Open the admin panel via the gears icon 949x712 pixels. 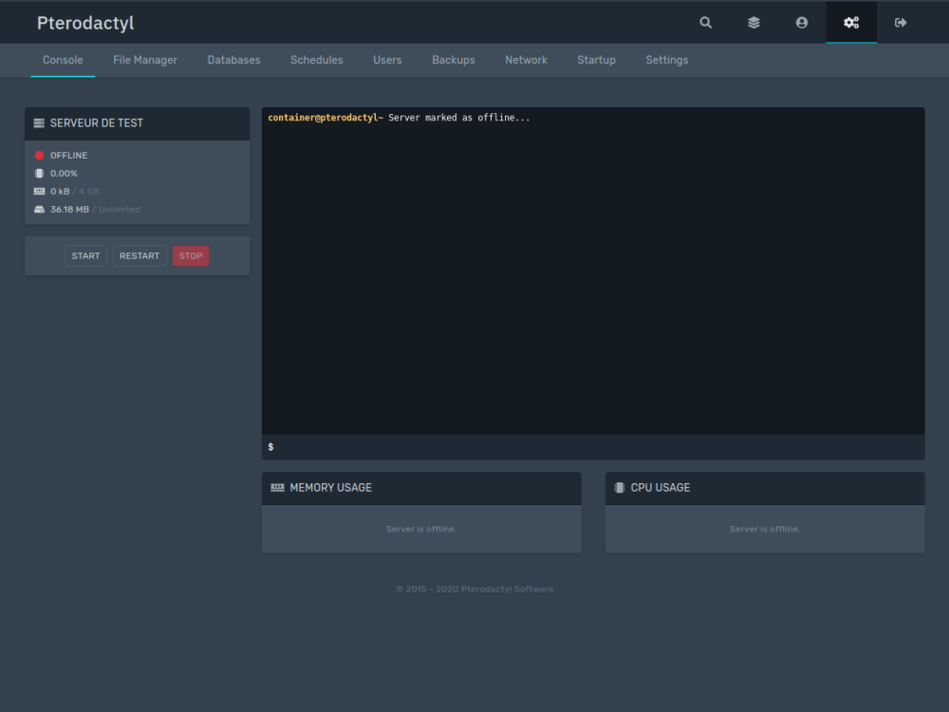[850, 22]
